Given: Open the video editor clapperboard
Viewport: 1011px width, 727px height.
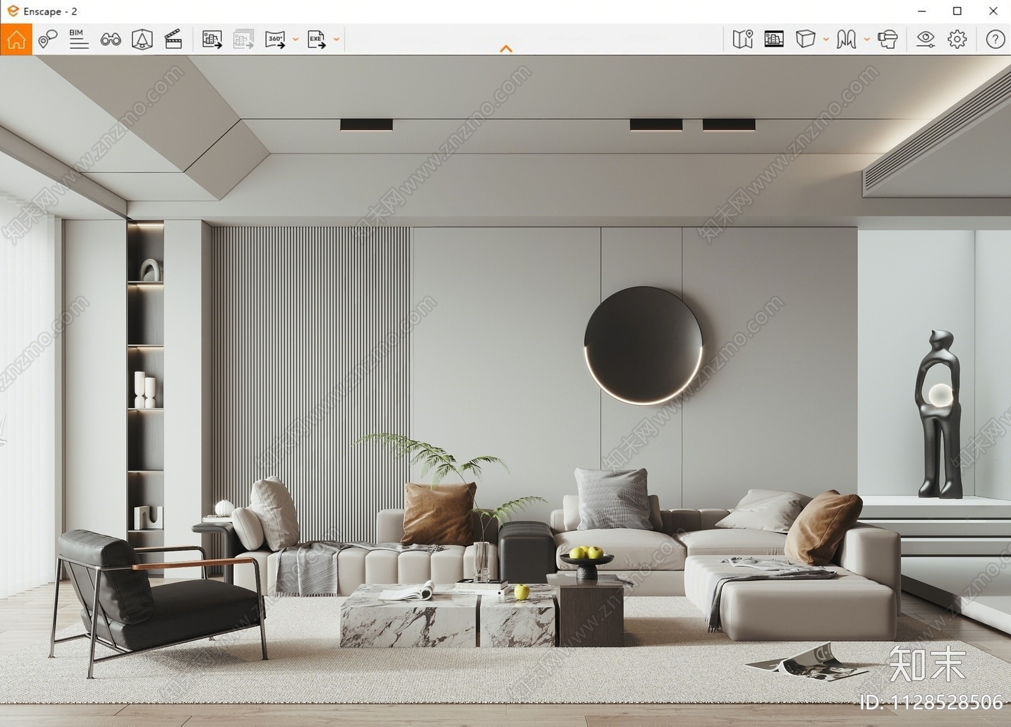Looking at the screenshot, I should (x=173, y=39).
